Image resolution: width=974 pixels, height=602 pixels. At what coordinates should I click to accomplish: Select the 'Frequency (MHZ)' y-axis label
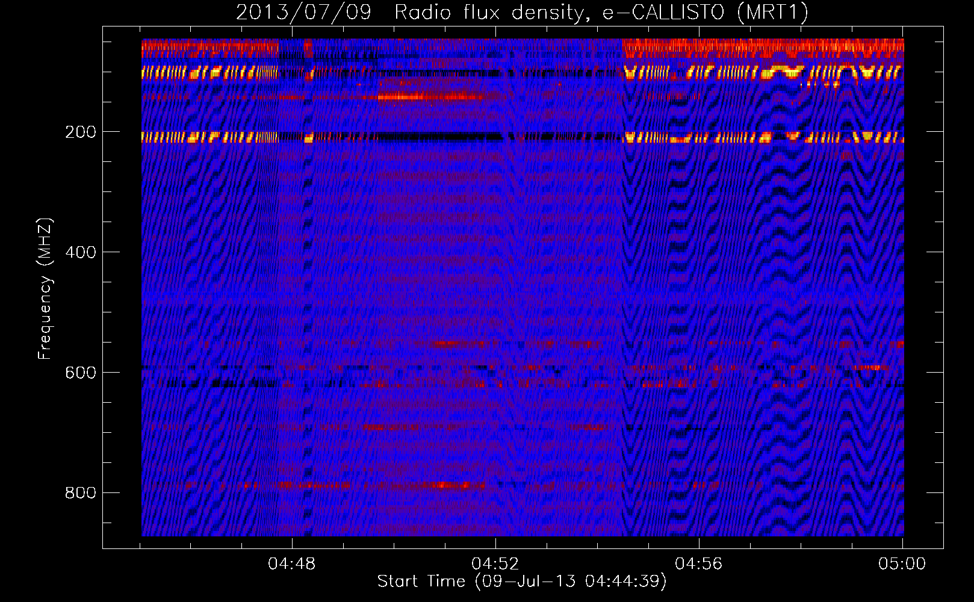[45, 289]
